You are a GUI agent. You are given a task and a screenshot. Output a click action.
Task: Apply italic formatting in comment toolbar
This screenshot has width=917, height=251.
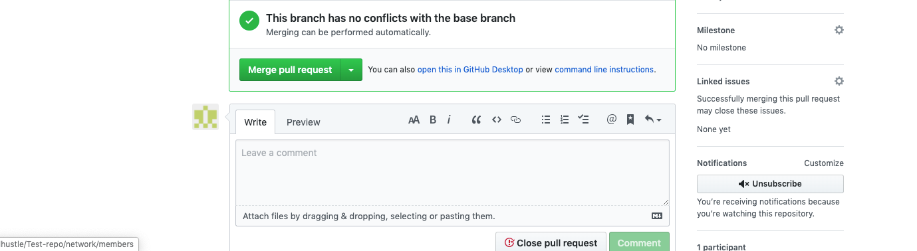click(x=449, y=120)
